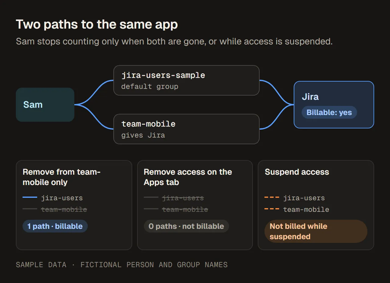Click jira-users with the solid blue line
This screenshot has width=390, height=283.
tap(62, 198)
